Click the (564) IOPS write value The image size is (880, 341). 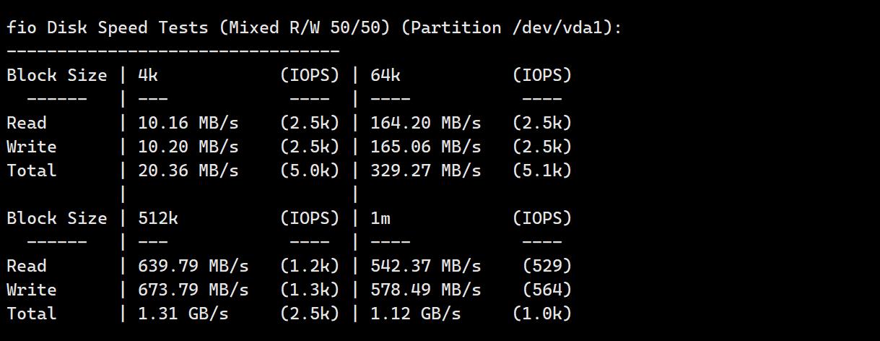coord(547,290)
